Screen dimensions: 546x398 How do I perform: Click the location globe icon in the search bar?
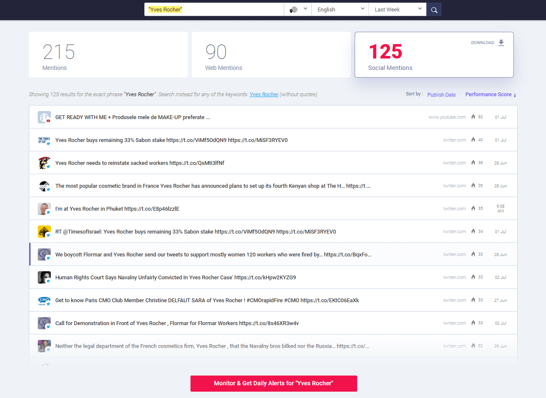[x=294, y=9]
